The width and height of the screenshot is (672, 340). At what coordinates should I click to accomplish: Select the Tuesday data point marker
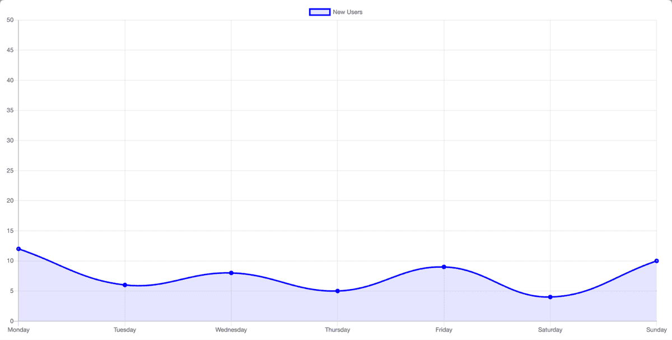coord(125,285)
